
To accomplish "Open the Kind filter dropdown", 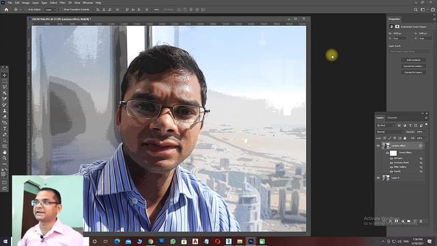I will (386, 126).
